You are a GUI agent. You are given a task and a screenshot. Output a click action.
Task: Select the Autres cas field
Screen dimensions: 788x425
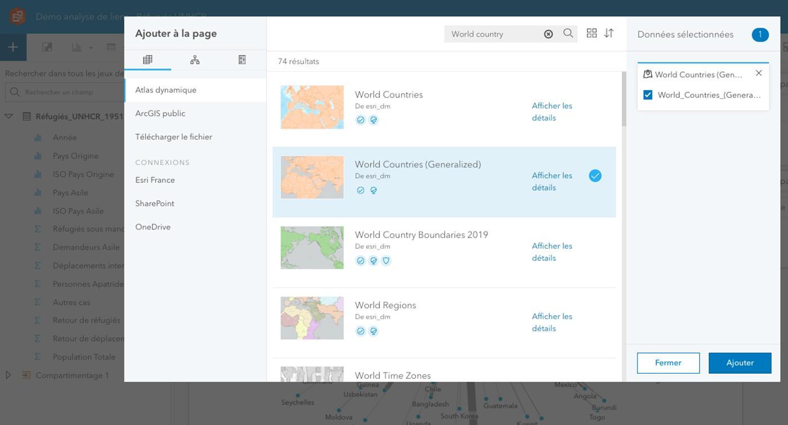click(71, 302)
